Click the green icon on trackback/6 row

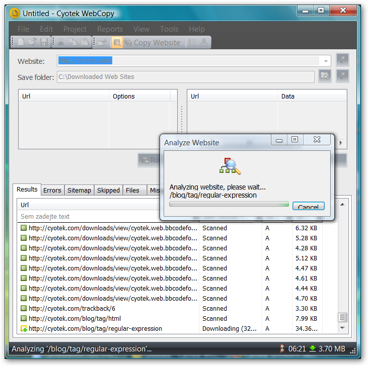(24, 308)
